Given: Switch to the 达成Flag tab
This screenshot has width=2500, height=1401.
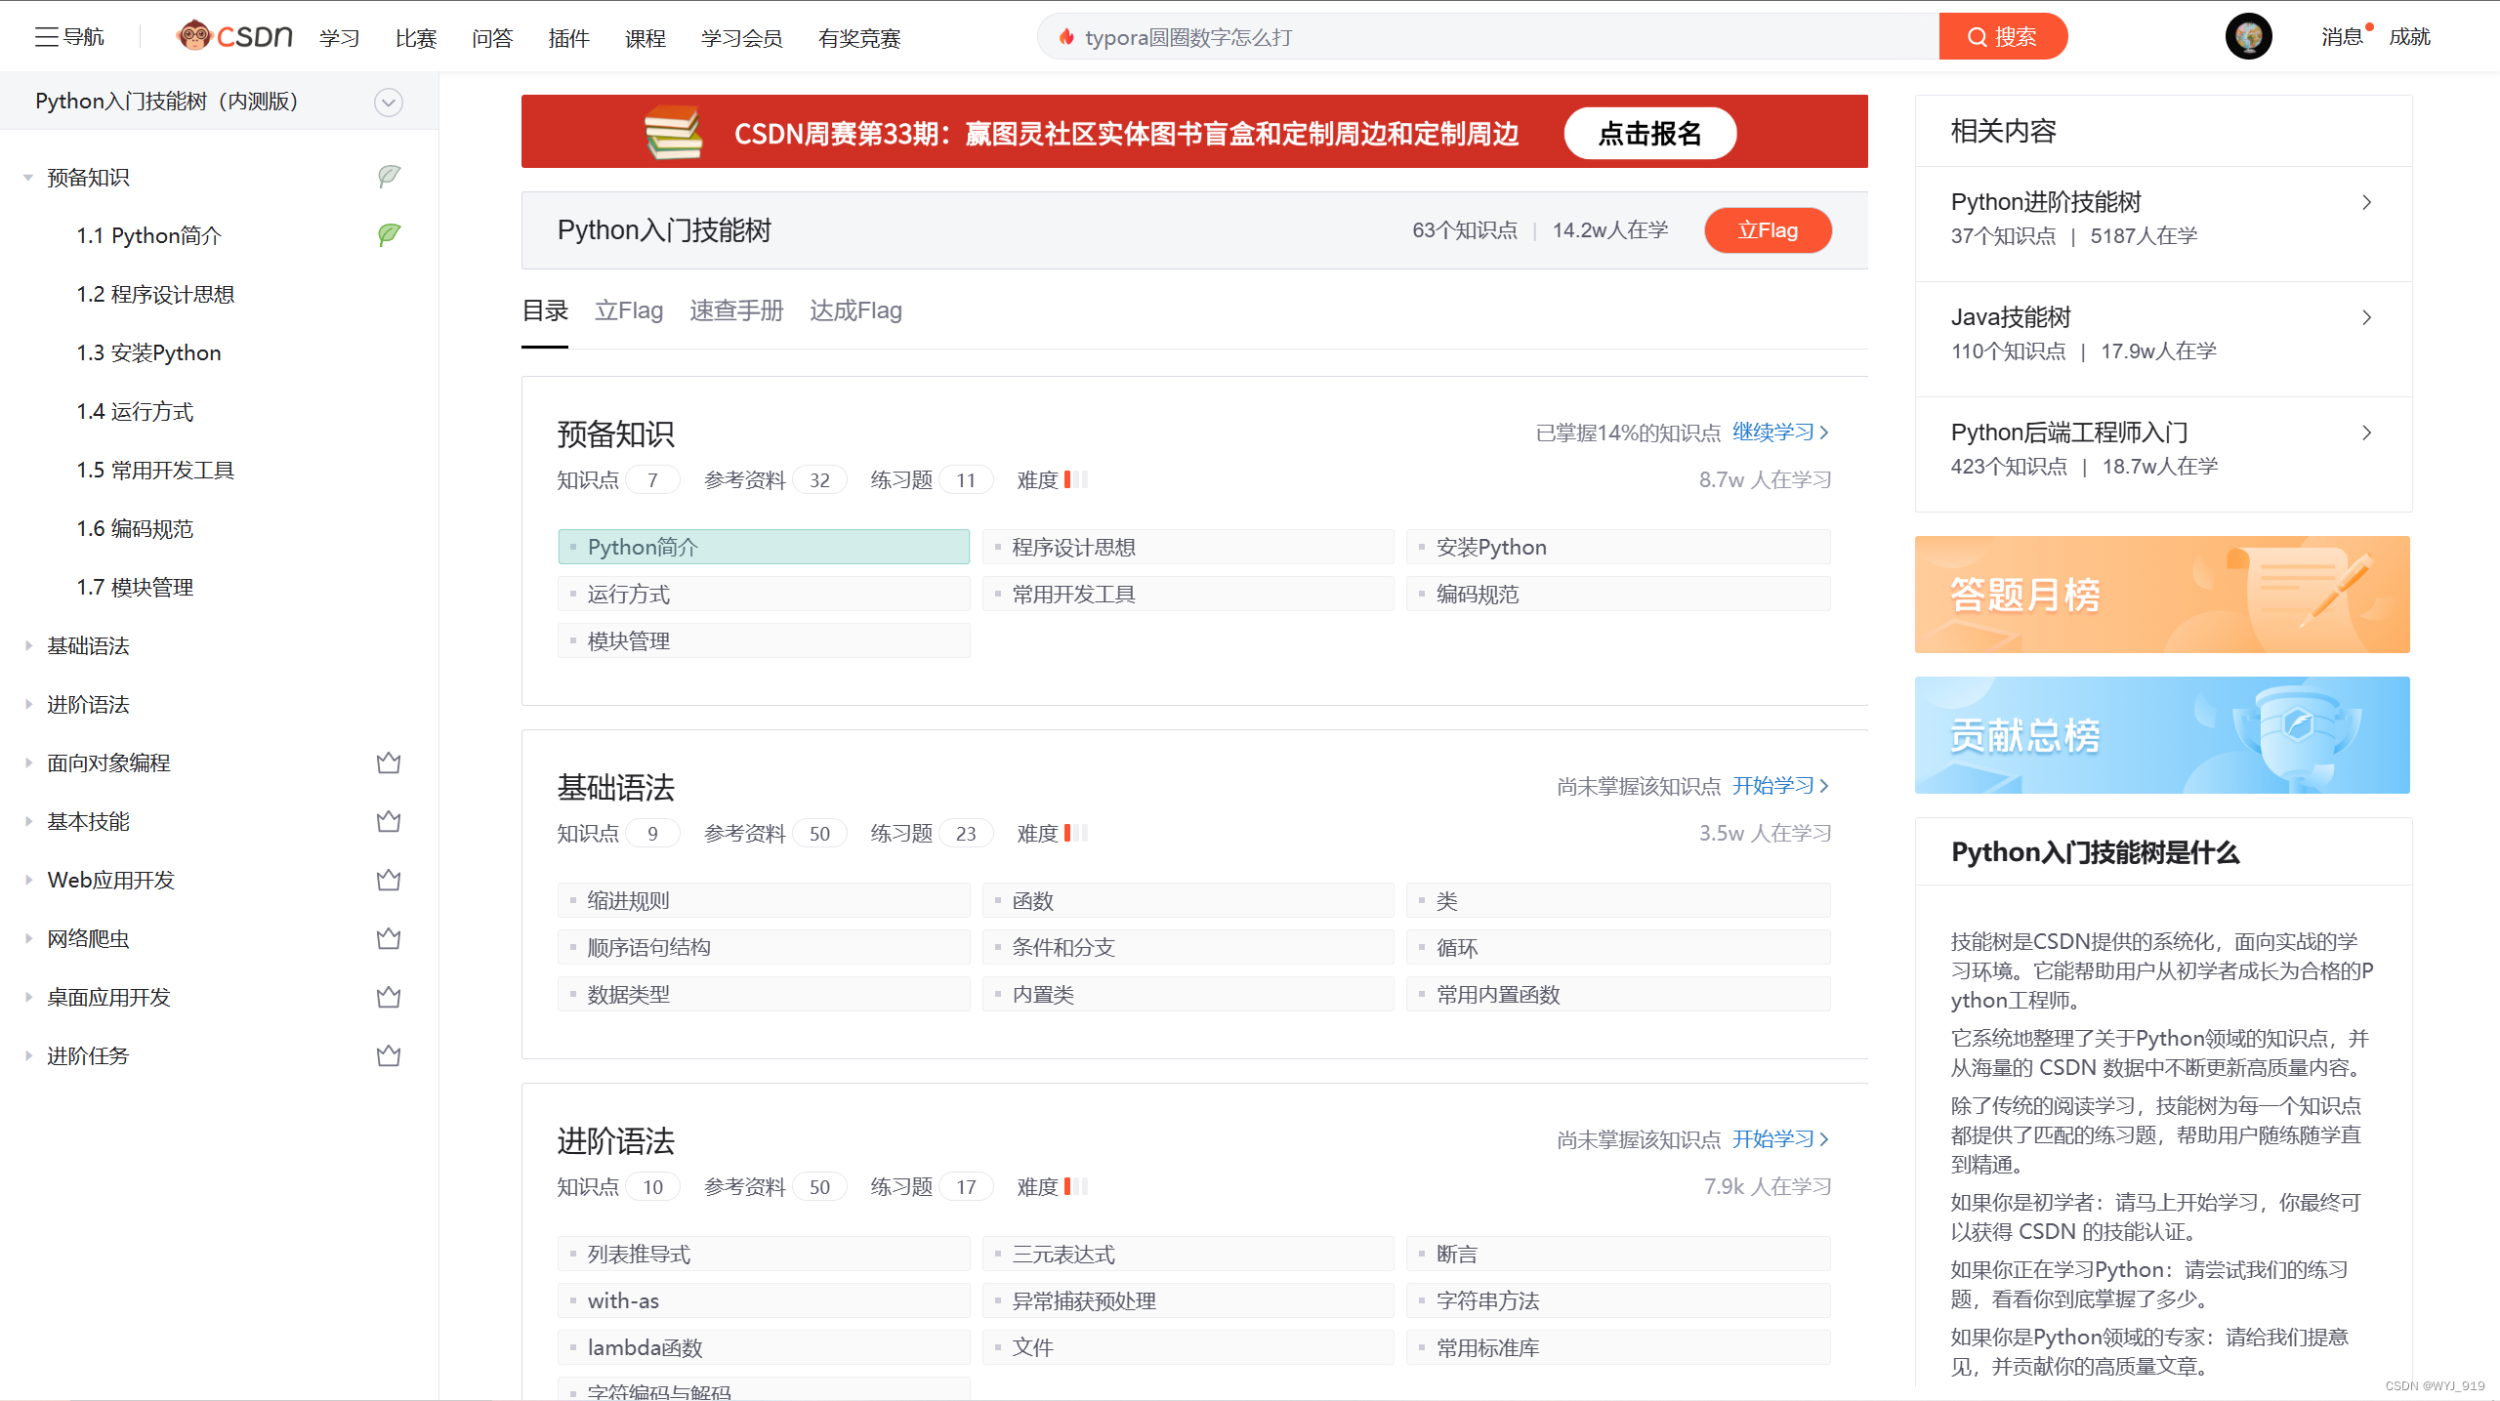Looking at the screenshot, I should pyautogui.click(x=855, y=310).
